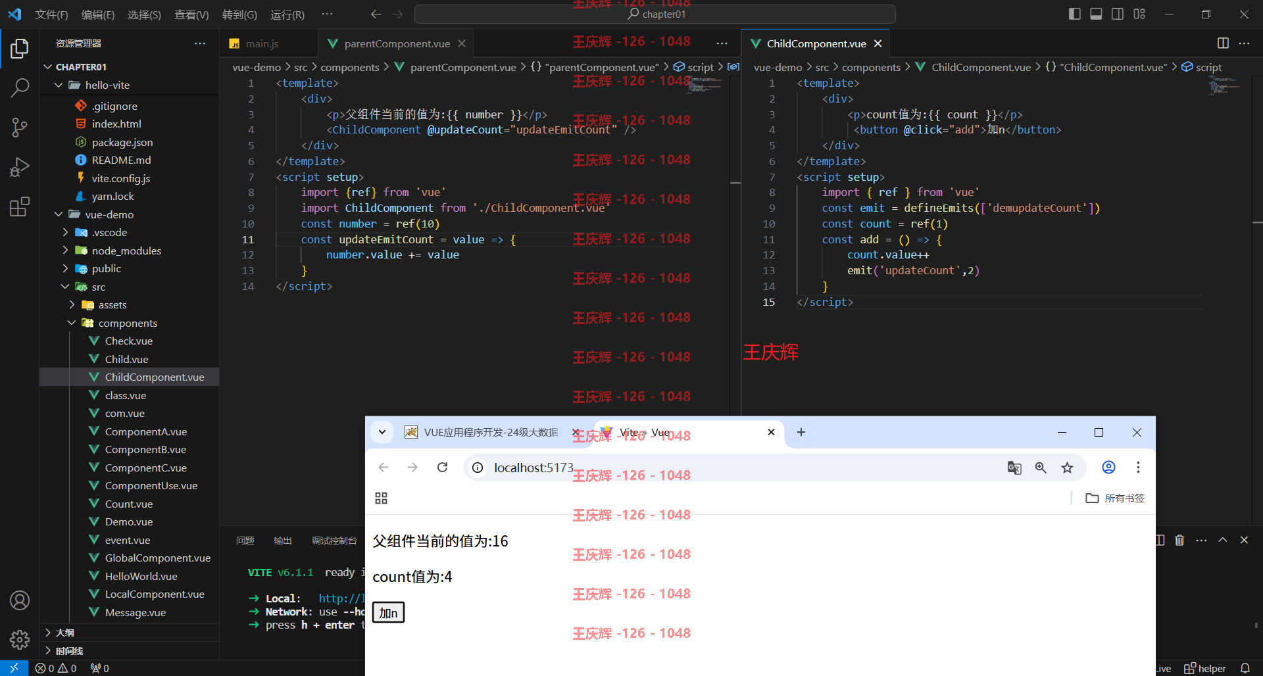Open HelloWorld.vue in the file tree
The image size is (1263, 676).
(x=129, y=576)
